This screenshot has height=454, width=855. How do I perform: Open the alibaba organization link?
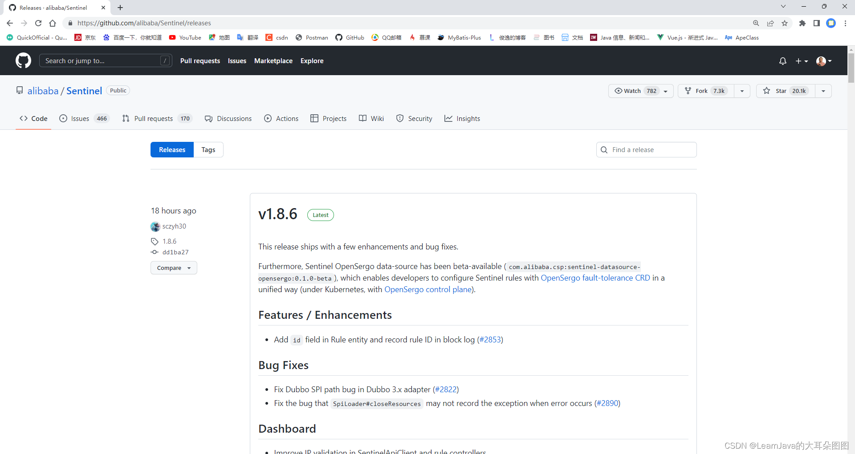point(43,91)
